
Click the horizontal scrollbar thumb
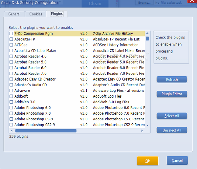46,131
